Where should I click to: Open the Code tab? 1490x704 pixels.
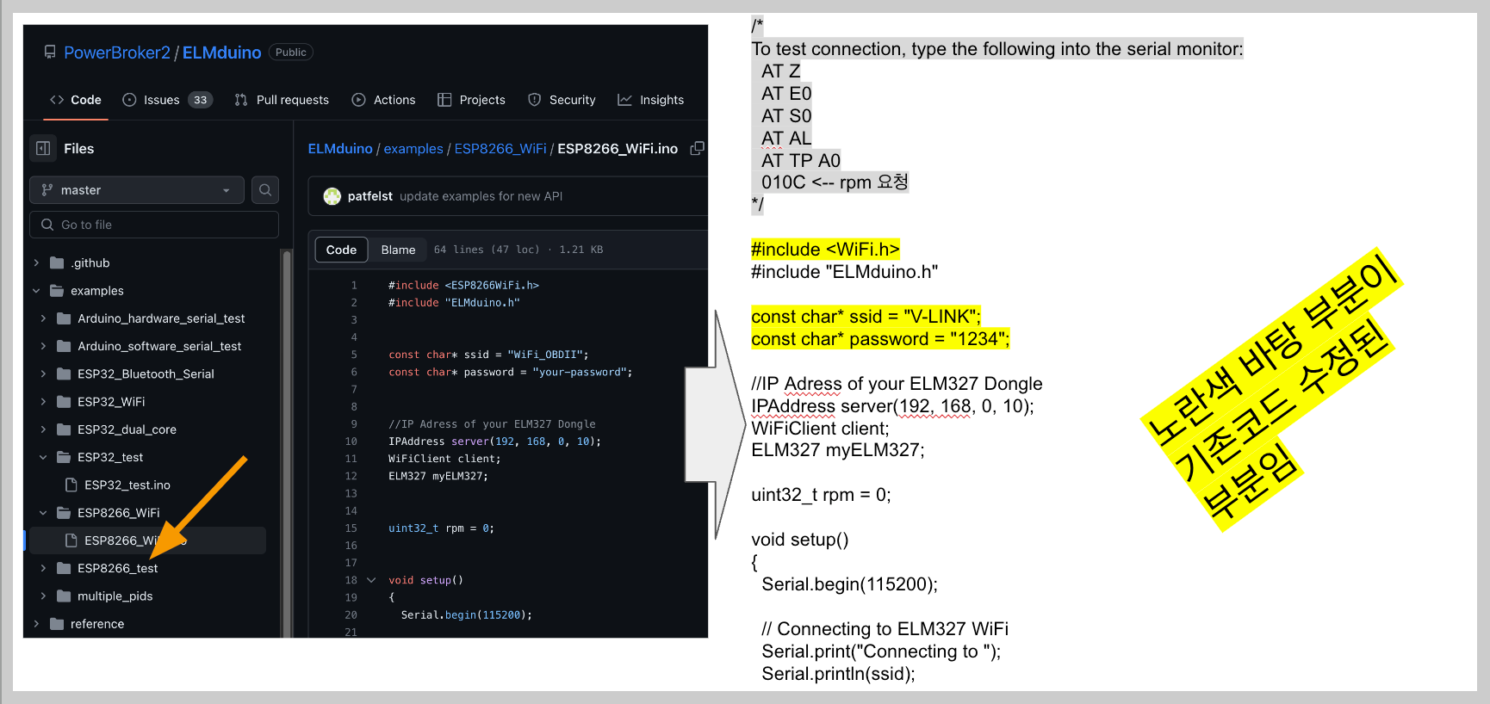(x=76, y=100)
